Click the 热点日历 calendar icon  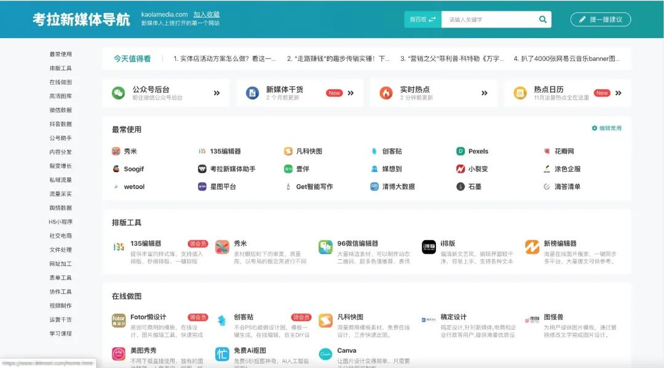(520, 92)
